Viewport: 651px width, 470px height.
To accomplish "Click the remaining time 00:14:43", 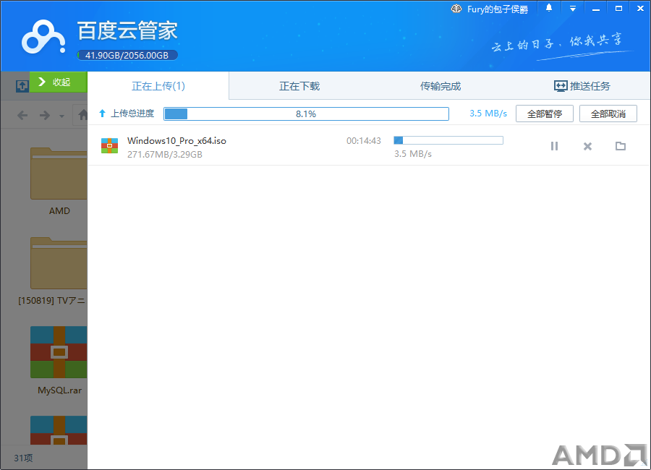I will point(364,141).
